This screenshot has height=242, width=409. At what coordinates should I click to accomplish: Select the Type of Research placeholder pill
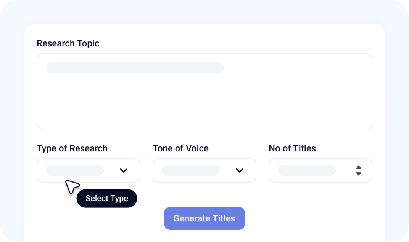point(75,170)
